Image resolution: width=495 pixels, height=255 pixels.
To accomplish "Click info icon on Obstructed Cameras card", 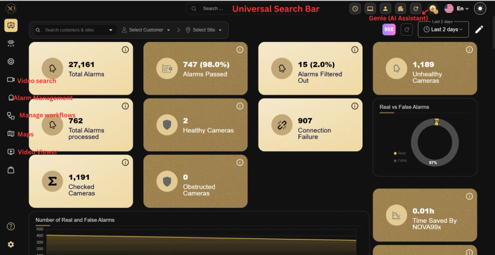I will click(240, 162).
